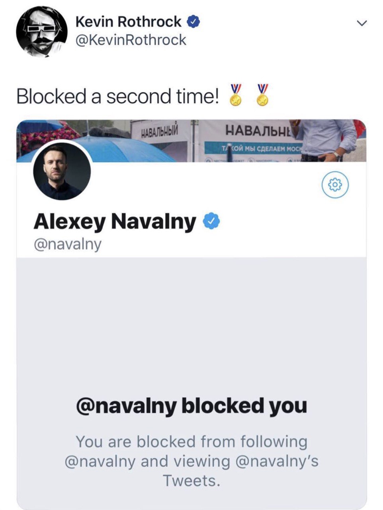Open Navalny's profile banner image
Image resolution: width=383 pixels, height=510 pixels.
pos(191,141)
